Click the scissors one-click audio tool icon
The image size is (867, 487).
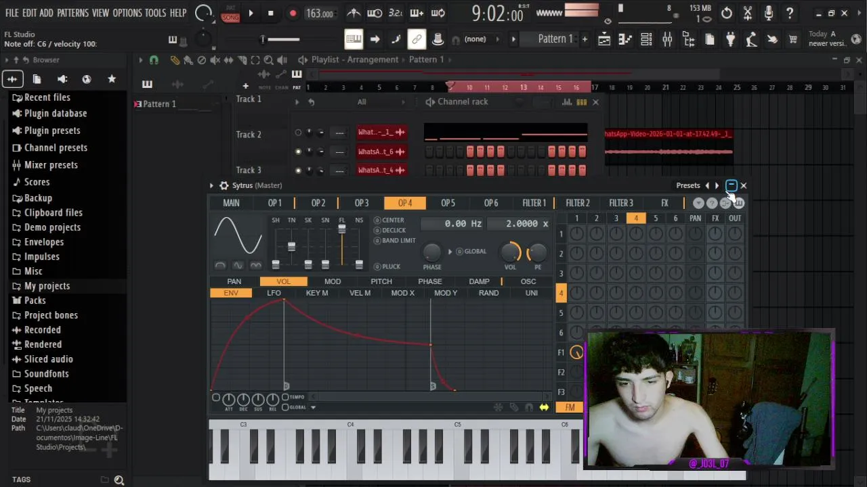[748, 13]
